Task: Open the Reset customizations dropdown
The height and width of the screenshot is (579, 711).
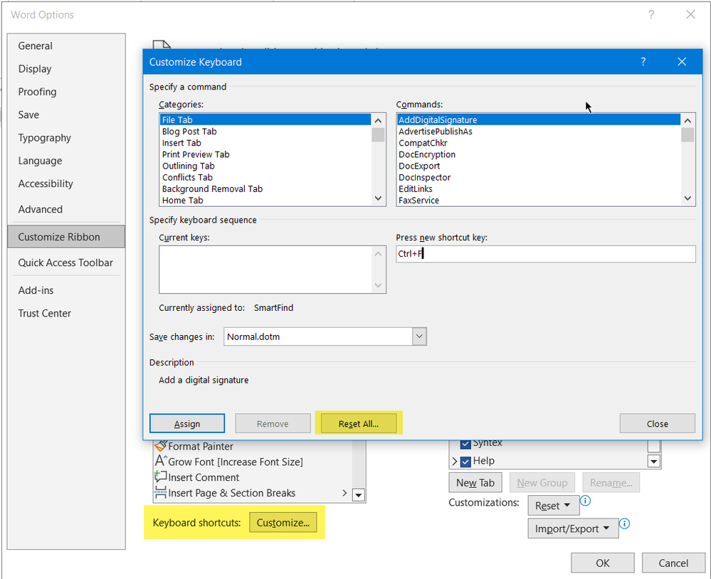Action: point(553,506)
